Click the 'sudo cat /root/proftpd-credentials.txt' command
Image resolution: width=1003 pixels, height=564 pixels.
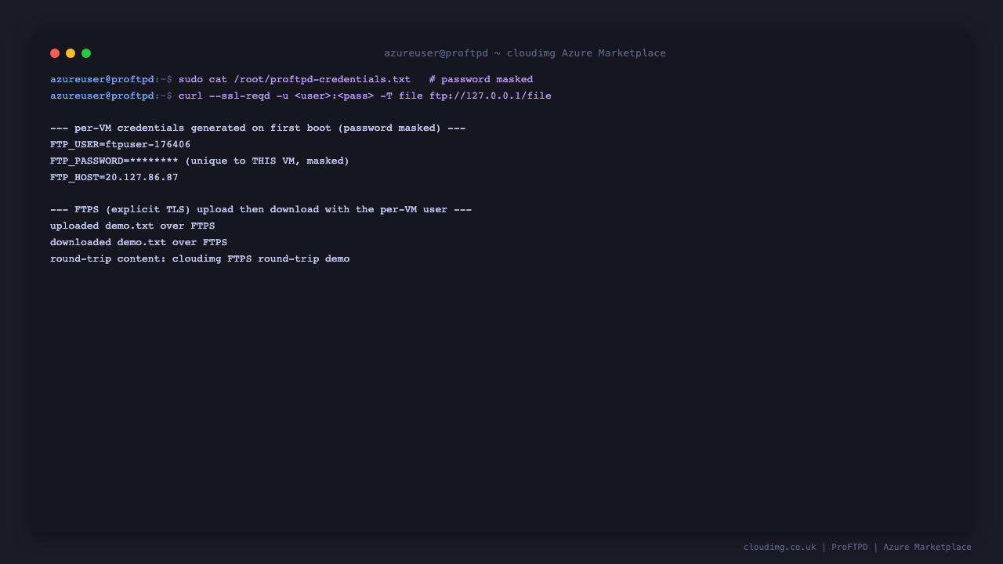click(x=295, y=79)
